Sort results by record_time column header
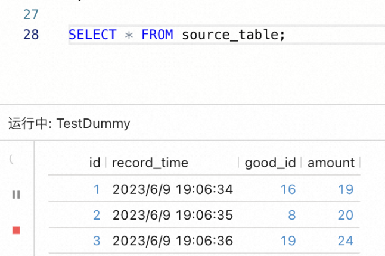The width and height of the screenshot is (385, 256). 150,163
